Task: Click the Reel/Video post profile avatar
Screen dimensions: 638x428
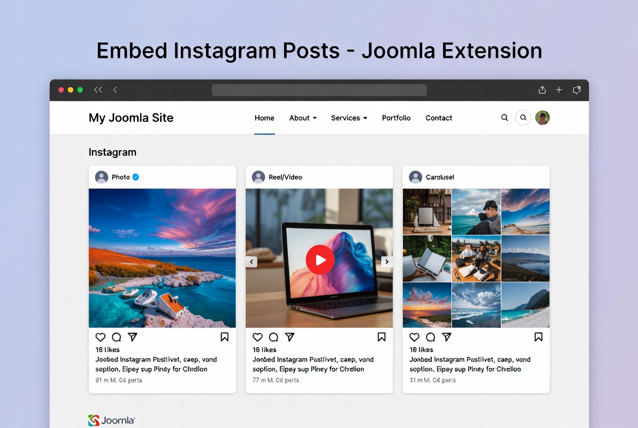Action: (258, 177)
